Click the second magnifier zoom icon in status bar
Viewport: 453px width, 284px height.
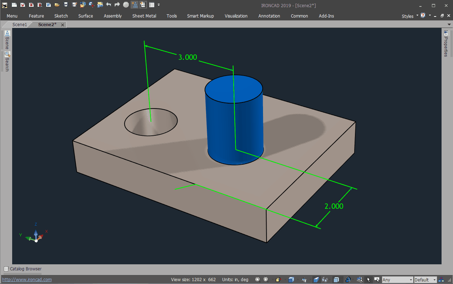coord(266,280)
